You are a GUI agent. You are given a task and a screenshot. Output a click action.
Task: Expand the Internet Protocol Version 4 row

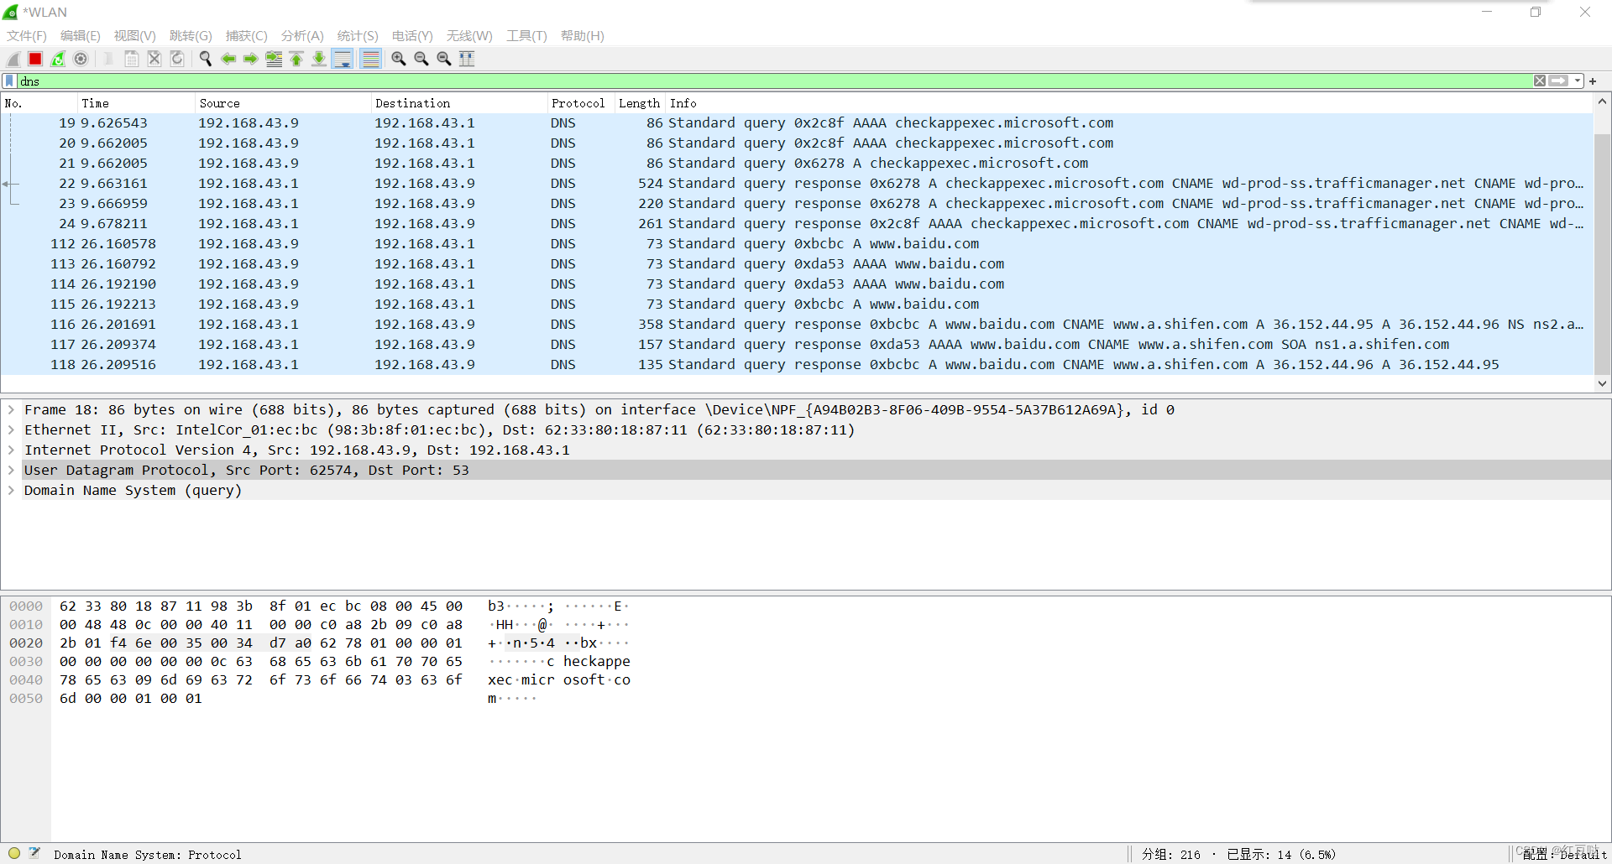(x=11, y=450)
